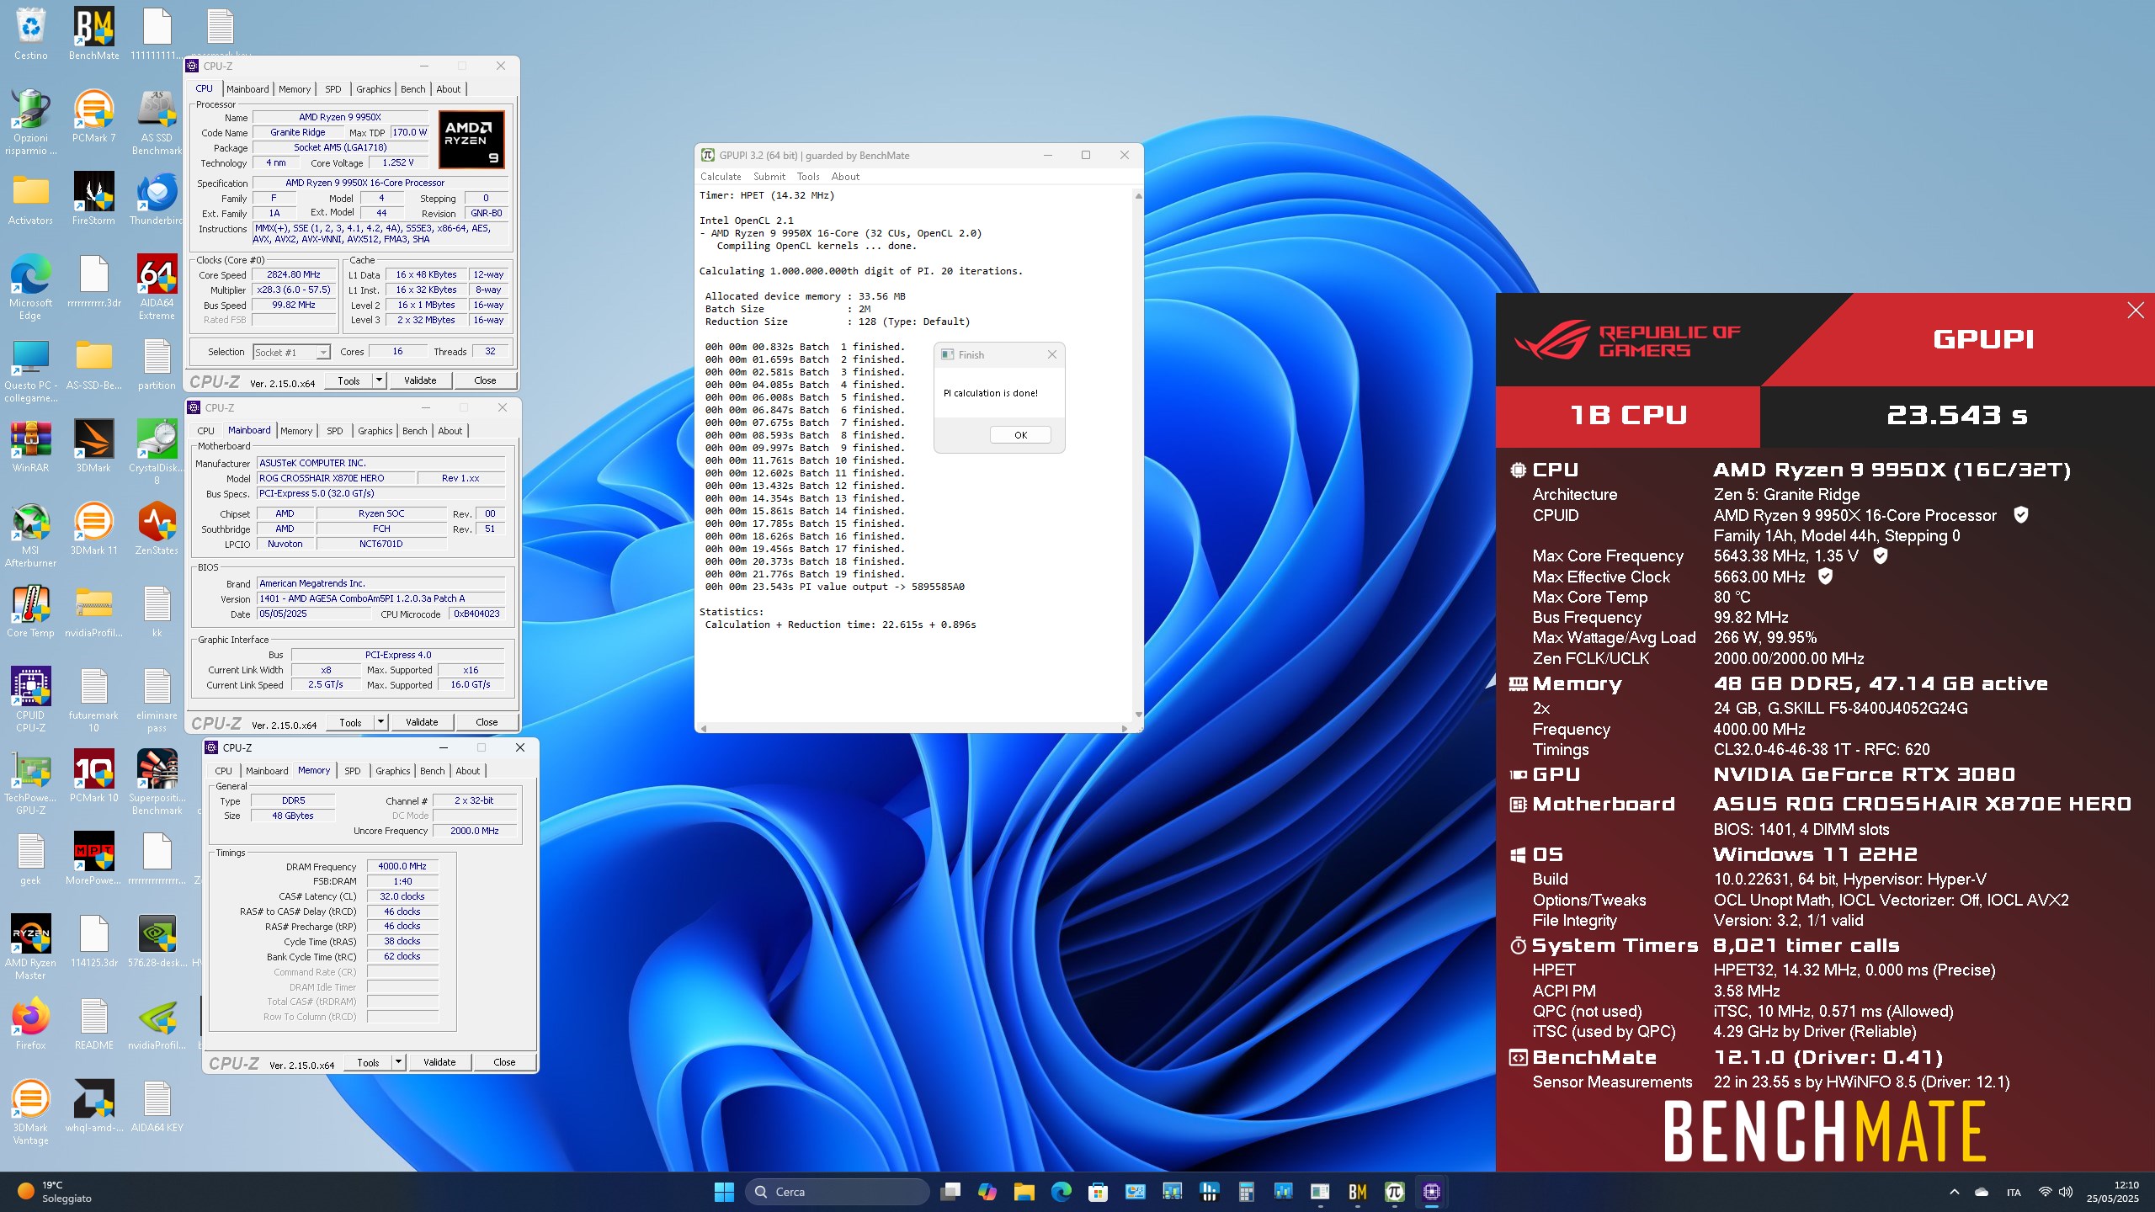Launch AIDA64 Extreme shortcut
This screenshot has width=2155, height=1212.
pyautogui.click(x=157, y=288)
